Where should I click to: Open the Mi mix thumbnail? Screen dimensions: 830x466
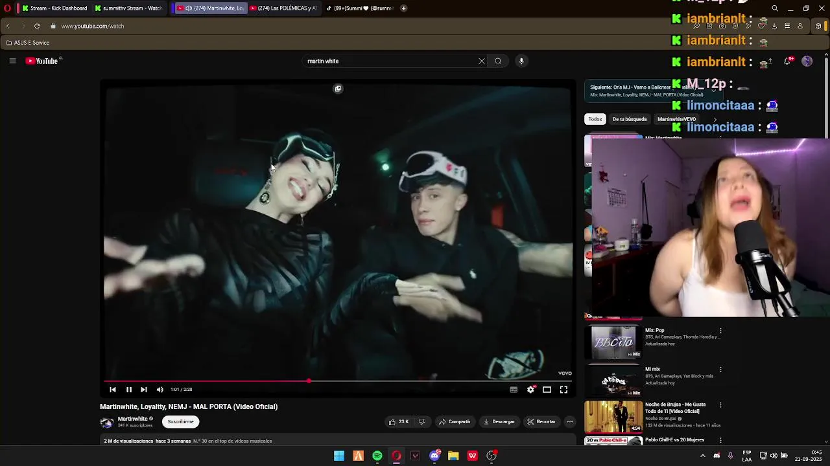click(613, 381)
